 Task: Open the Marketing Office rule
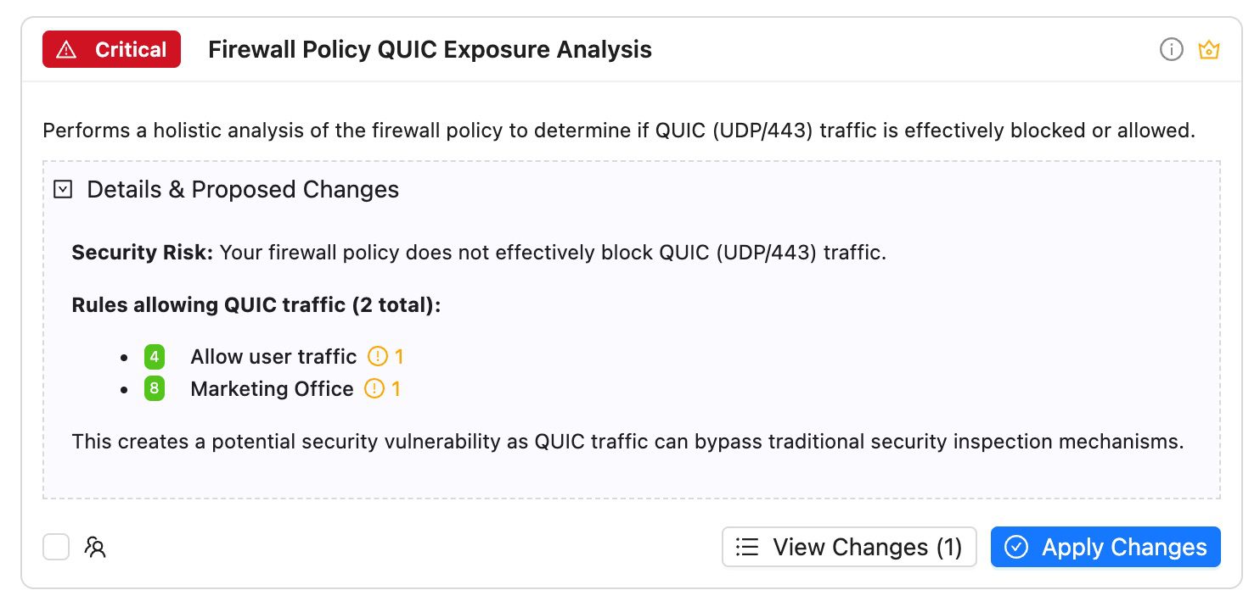point(272,389)
